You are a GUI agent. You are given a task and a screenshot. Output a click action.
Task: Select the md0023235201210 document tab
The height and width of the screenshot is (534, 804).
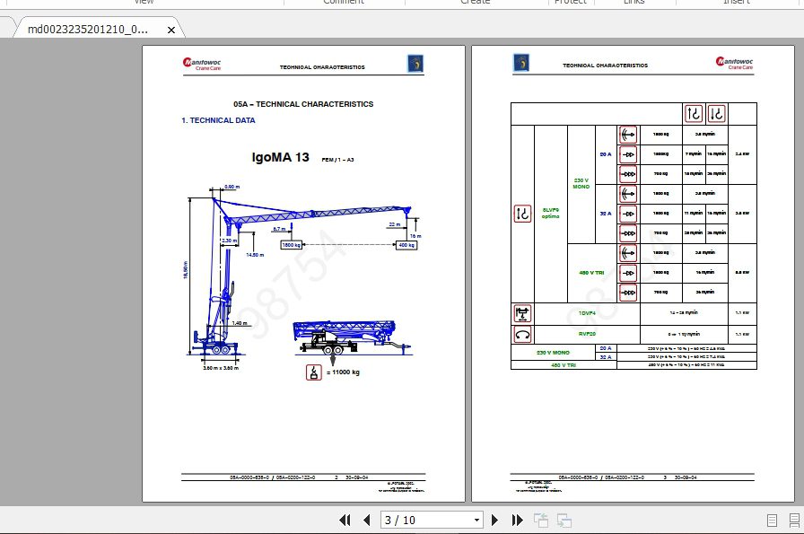point(85,30)
